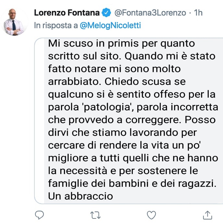Image resolution: width=223 pixels, height=223 pixels.
Task: Click the 'Quando mi è stato' phrase
Action: pos(170,56)
